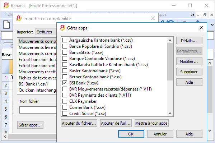Close the Importer en comptabilité dialog
Viewport: 215px width, 143px height.
point(153,18)
